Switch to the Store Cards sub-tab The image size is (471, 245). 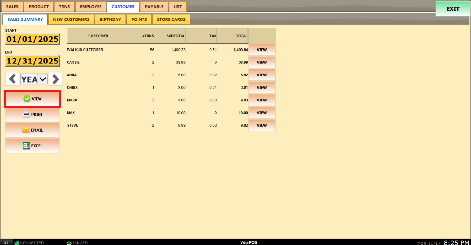[x=171, y=19]
